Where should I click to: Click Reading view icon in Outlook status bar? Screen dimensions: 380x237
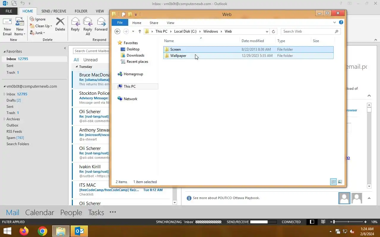tap(323, 222)
